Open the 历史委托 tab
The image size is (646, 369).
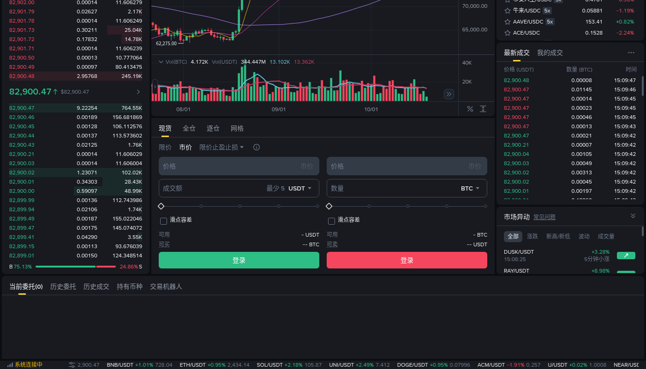coord(63,286)
